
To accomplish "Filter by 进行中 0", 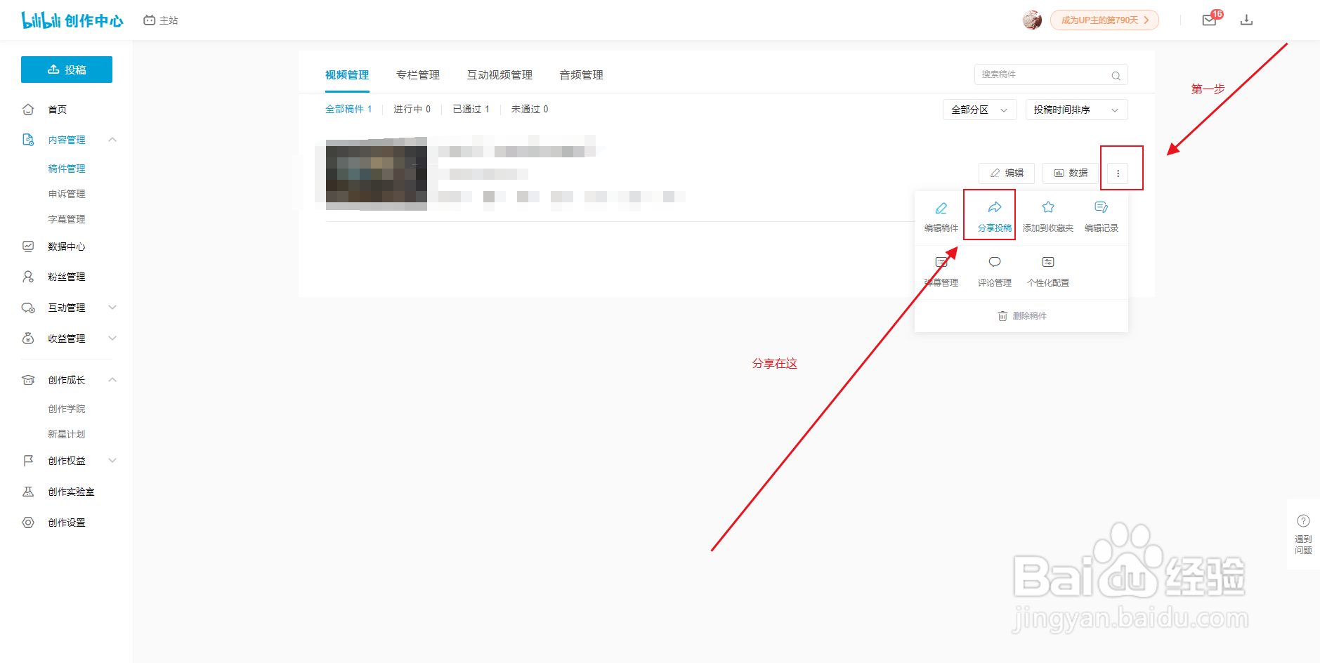I will (x=412, y=109).
